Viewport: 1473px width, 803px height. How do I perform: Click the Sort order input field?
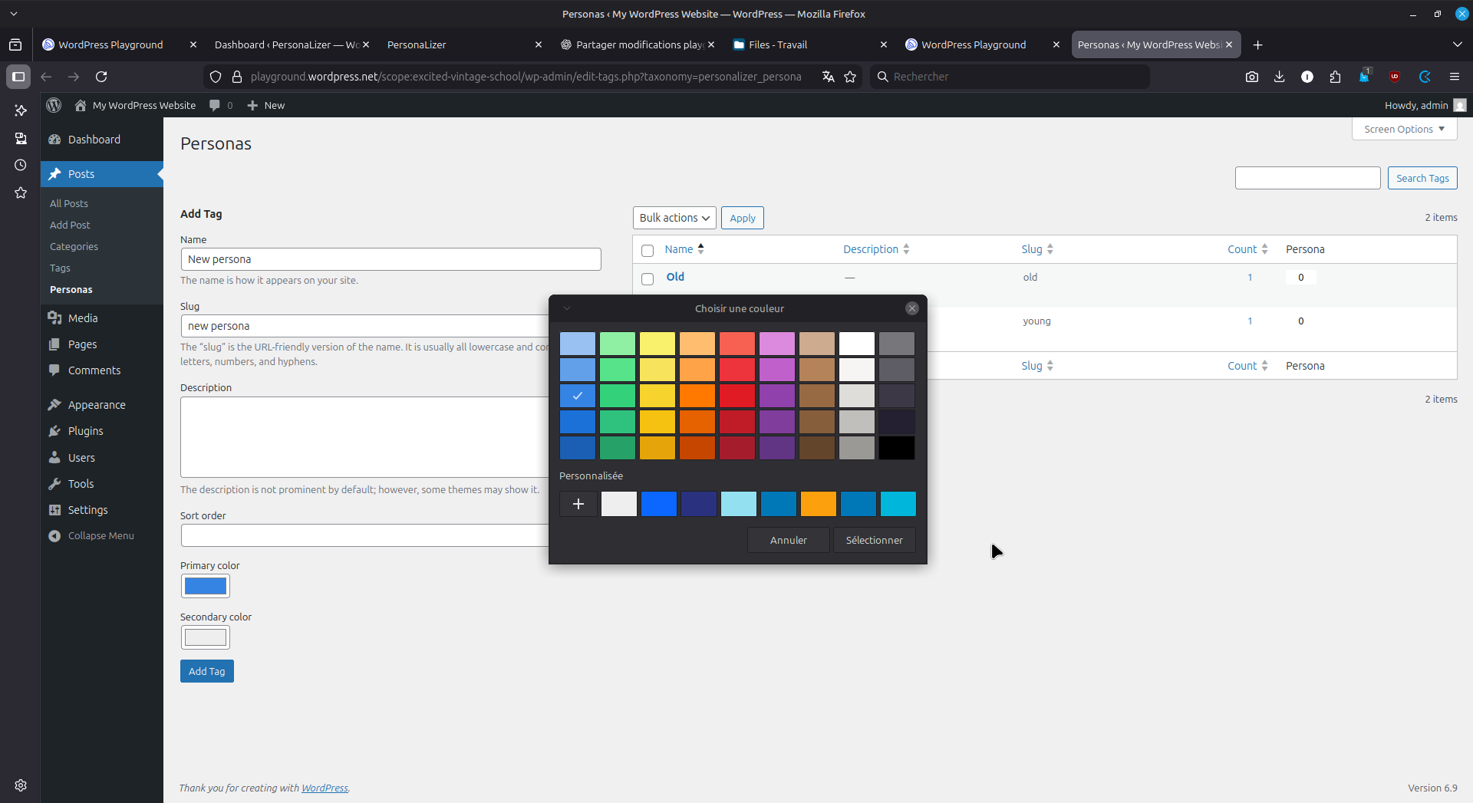365,535
